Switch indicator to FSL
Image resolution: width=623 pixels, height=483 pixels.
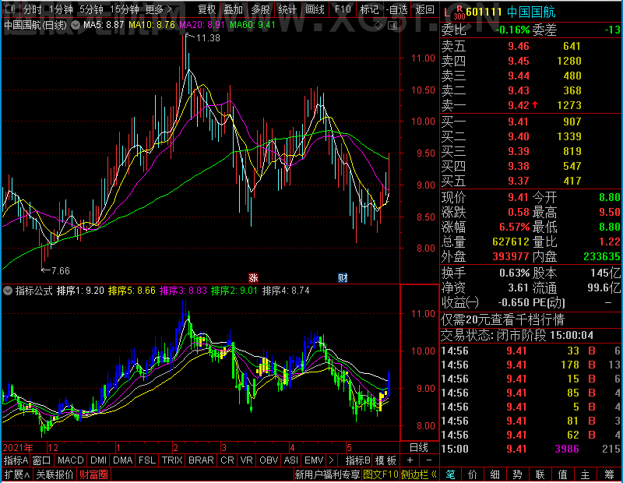tap(147, 460)
